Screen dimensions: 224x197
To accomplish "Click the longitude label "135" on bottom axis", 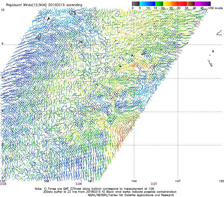I will (x=2, y=181).
